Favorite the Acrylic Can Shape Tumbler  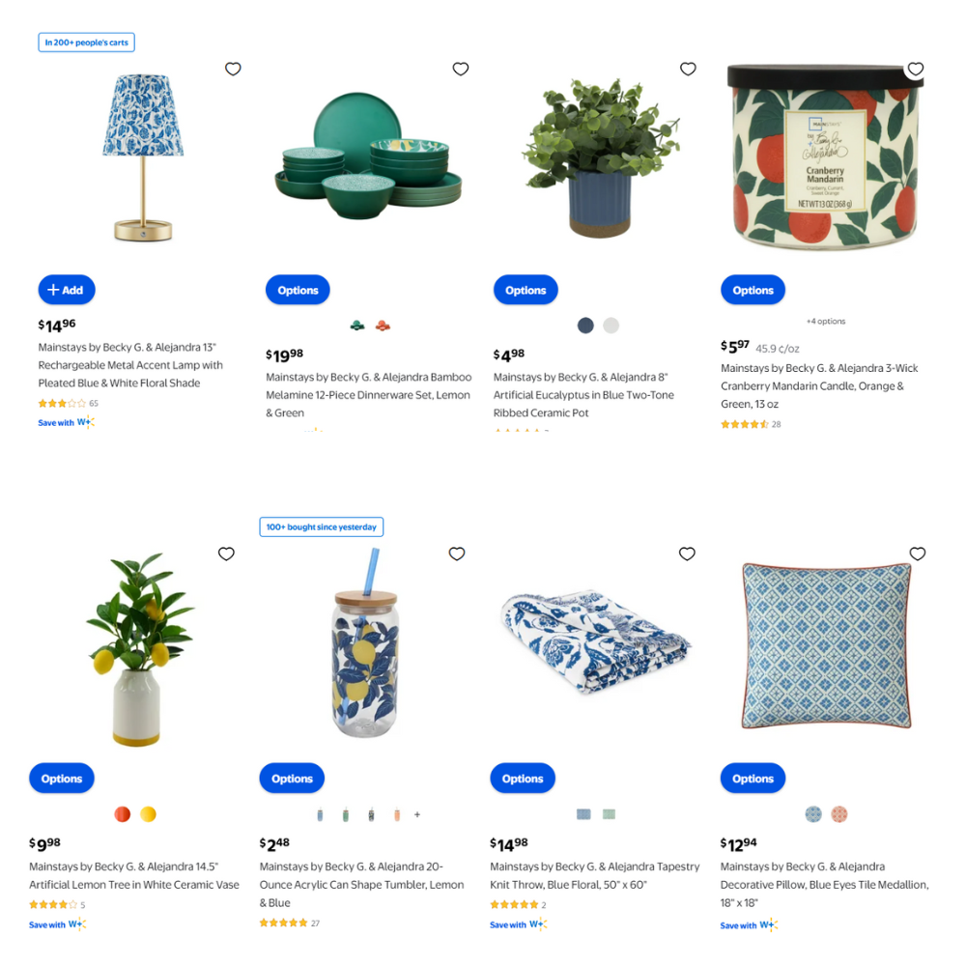[457, 554]
